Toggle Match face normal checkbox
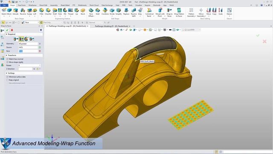273x154 pixels. click(x=7, y=59)
